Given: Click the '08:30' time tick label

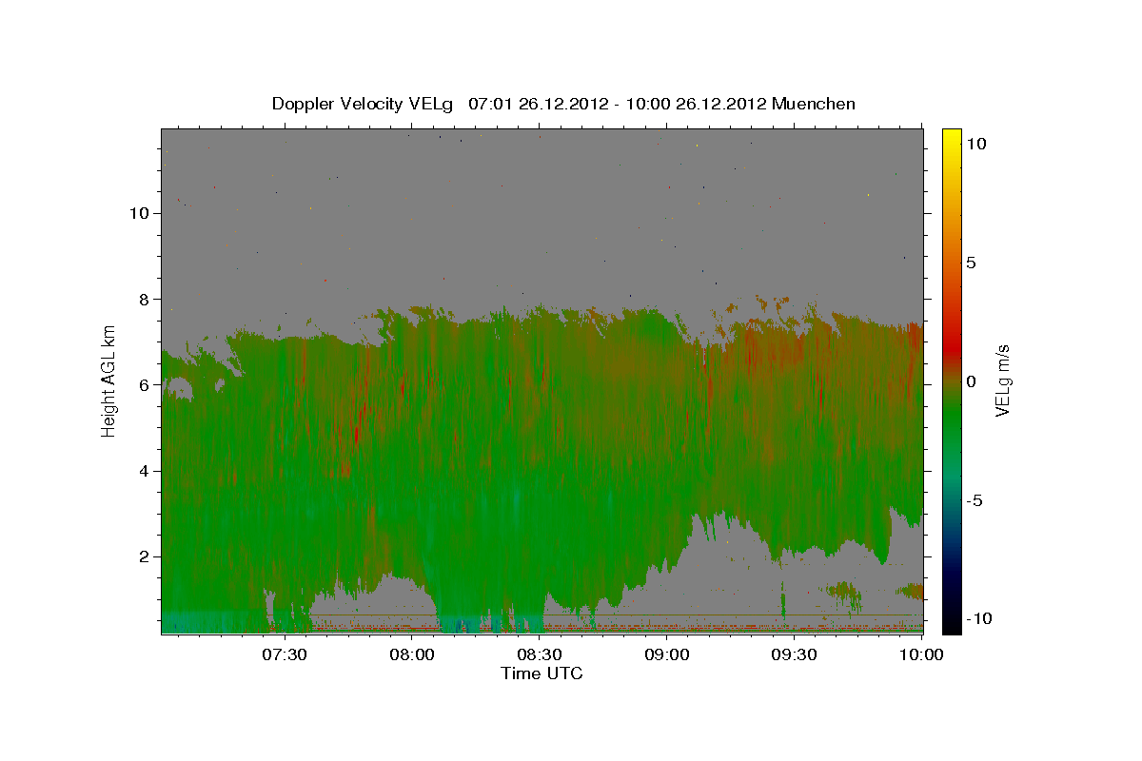Looking at the screenshot, I should pyautogui.click(x=539, y=654).
